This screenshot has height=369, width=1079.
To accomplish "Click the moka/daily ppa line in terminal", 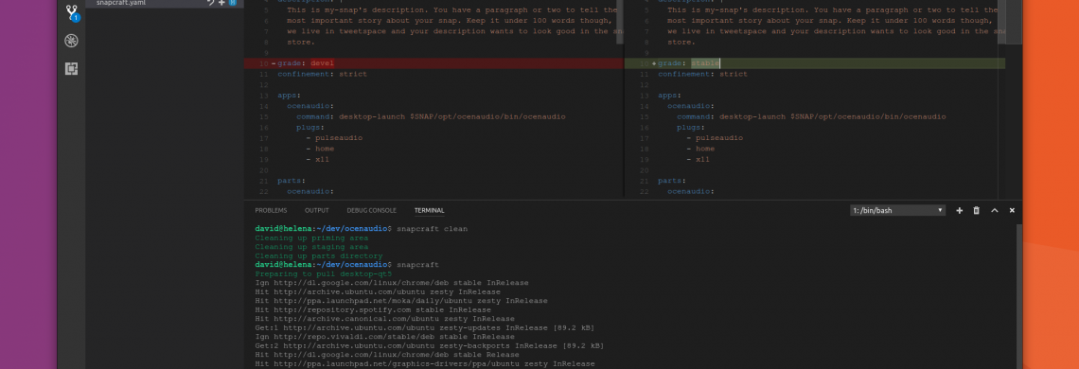I will click(400, 301).
